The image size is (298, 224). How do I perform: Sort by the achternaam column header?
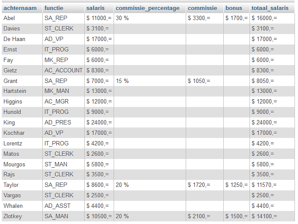[x=20, y=8]
